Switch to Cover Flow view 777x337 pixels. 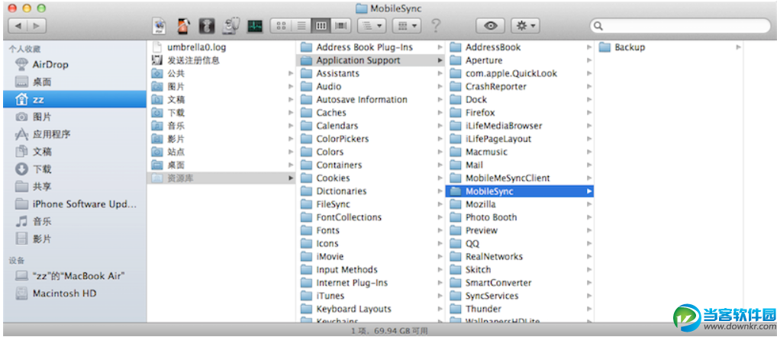[341, 26]
